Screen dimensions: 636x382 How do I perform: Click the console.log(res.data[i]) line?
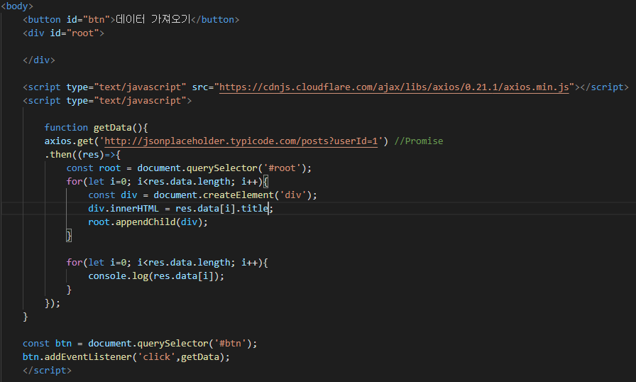(x=155, y=275)
